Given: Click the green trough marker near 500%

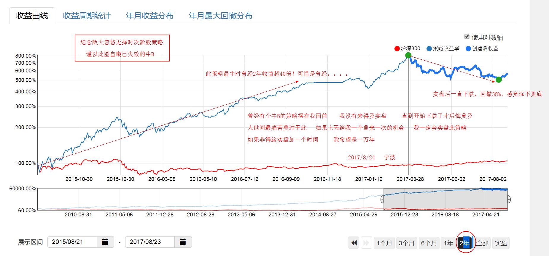Looking at the screenshot, I should click(x=499, y=80).
